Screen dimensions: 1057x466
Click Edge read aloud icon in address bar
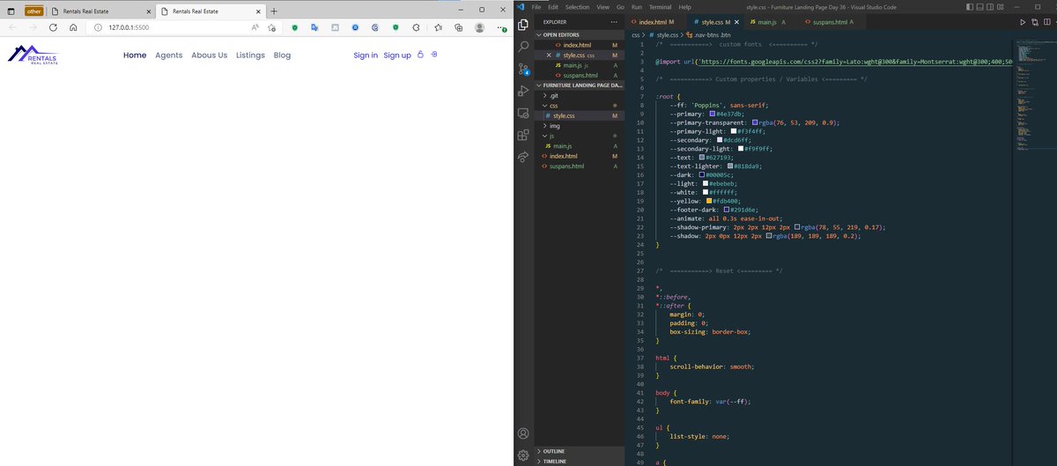255,28
